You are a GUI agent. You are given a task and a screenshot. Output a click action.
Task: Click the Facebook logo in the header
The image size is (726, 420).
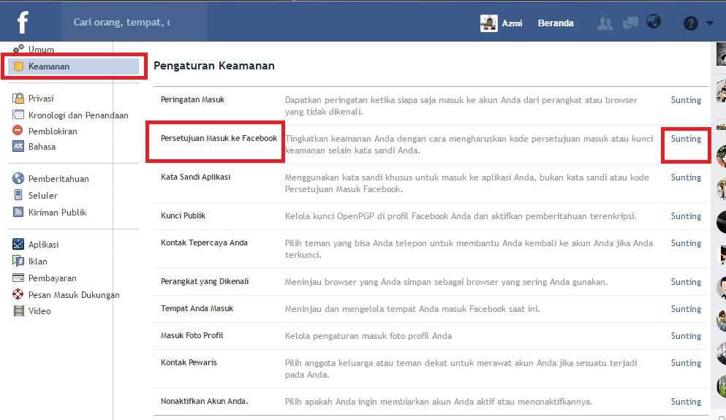click(23, 22)
